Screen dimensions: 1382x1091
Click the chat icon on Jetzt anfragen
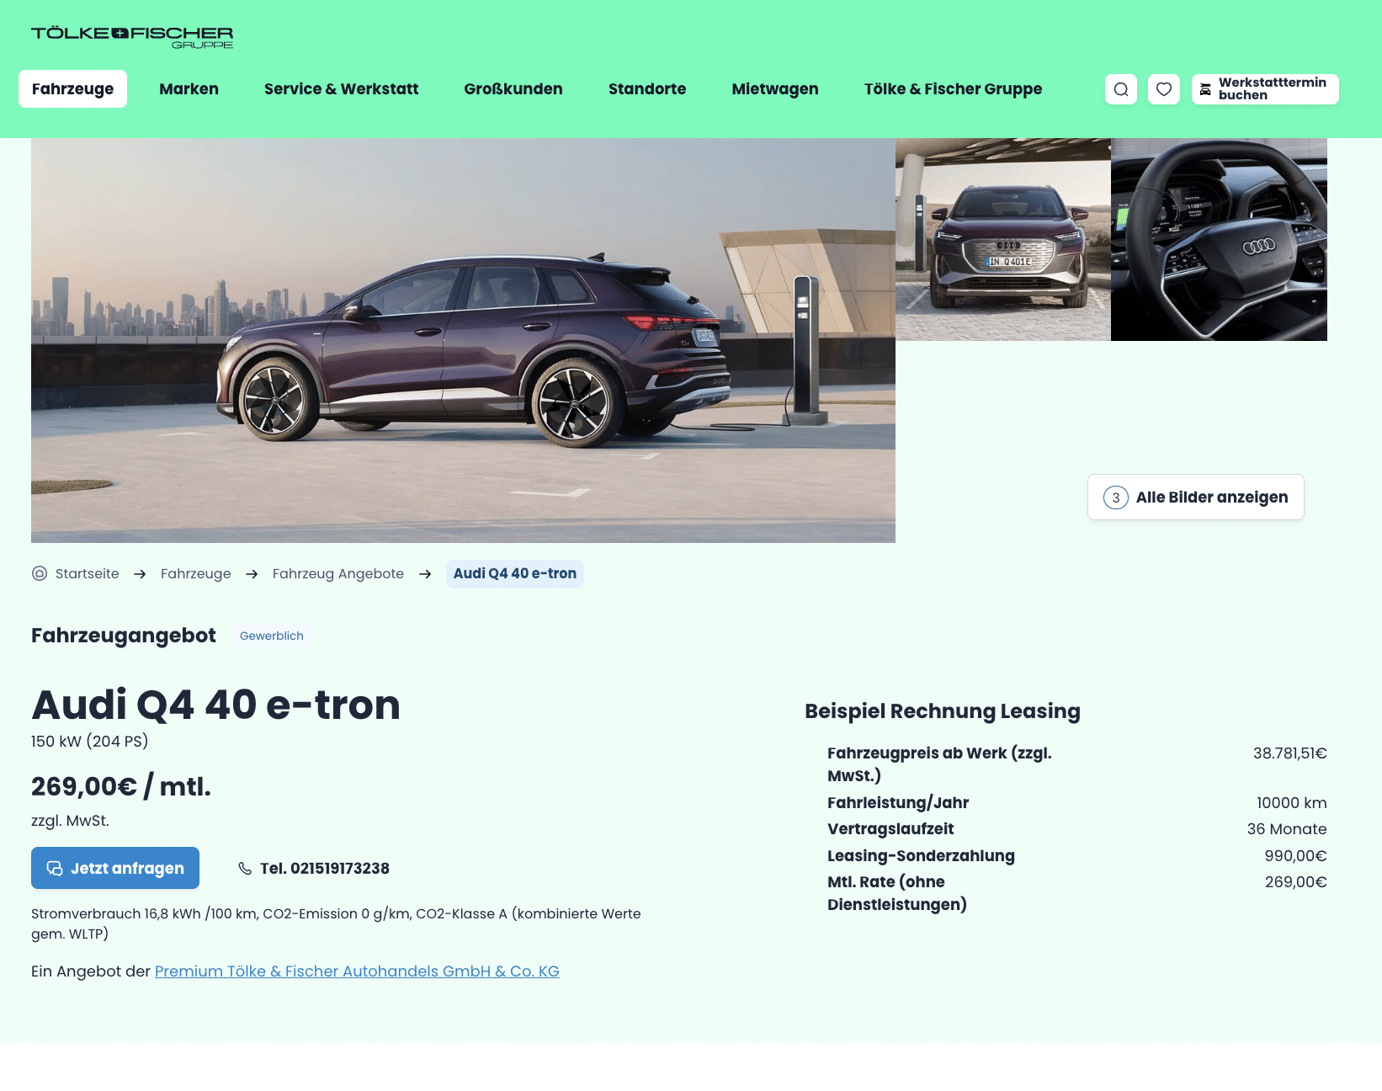[x=55, y=868]
